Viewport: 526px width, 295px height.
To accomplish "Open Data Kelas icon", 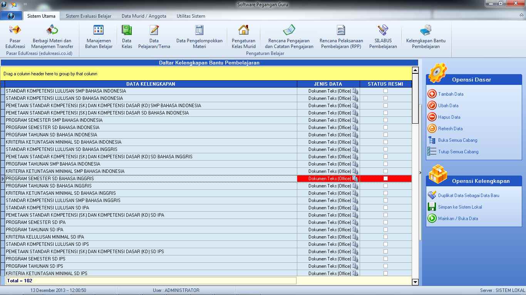I will tap(127, 30).
